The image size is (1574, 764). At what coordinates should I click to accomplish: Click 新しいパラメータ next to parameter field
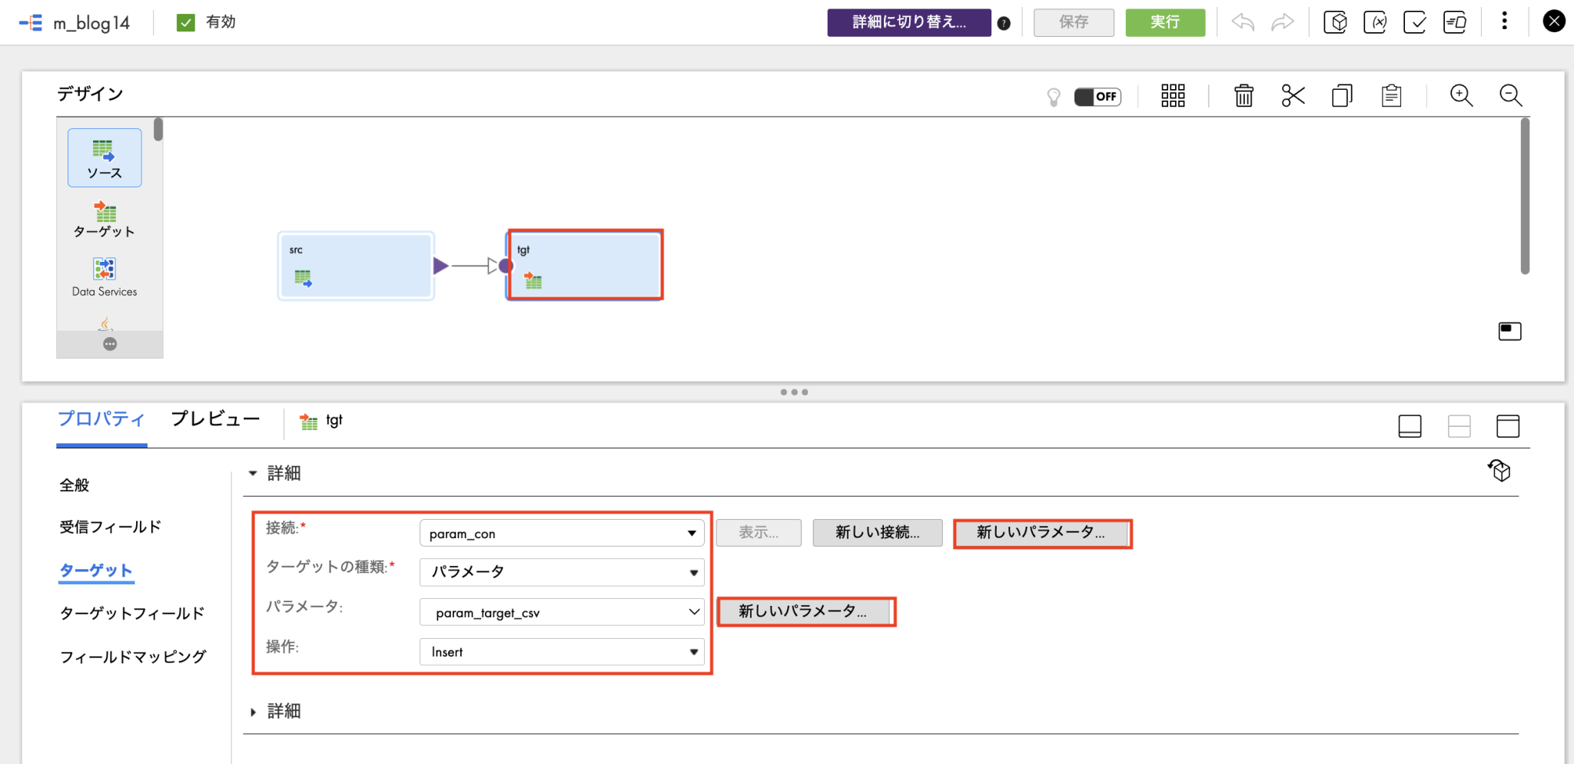point(804,611)
